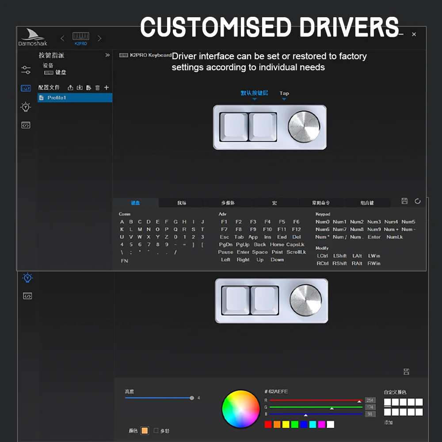Switch to the 宏 macro tab

(274, 203)
